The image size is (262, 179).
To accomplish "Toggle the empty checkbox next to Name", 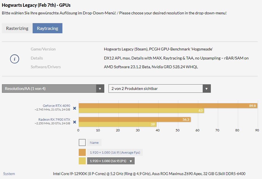I will coord(82,142).
